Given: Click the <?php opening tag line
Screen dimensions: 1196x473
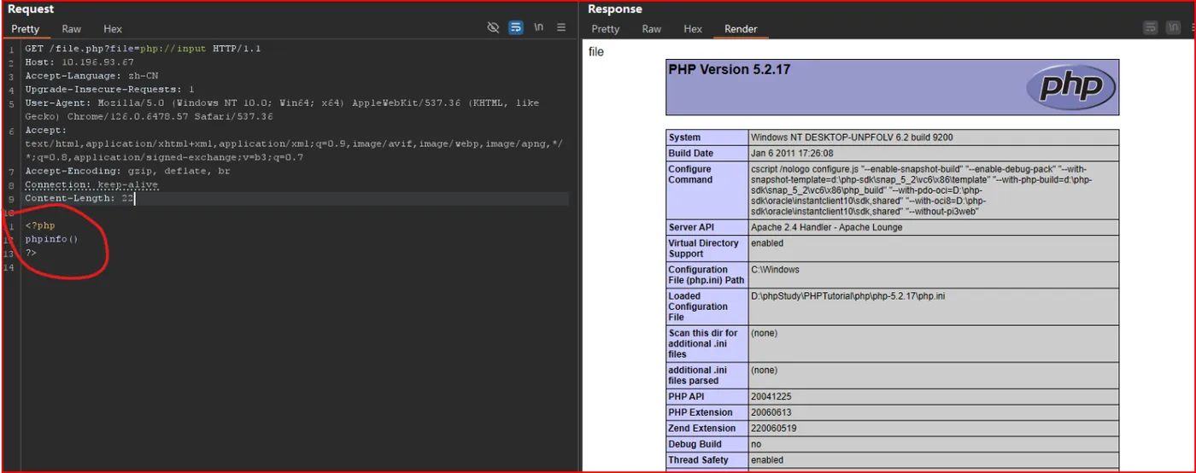Looking at the screenshot, I should tap(40, 226).
